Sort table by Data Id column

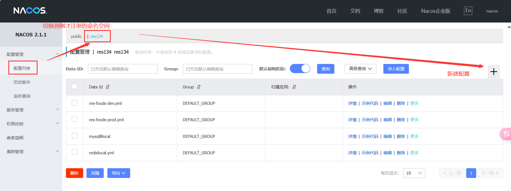[x=108, y=87]
